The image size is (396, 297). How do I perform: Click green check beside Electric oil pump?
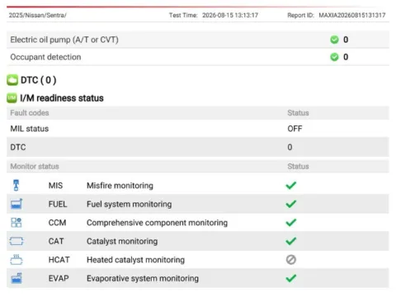(334, 40)
